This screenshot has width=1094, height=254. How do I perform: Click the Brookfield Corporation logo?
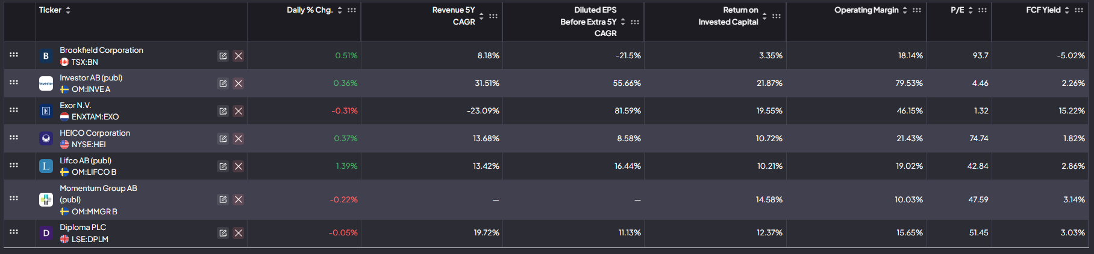(x=46, y=56)
